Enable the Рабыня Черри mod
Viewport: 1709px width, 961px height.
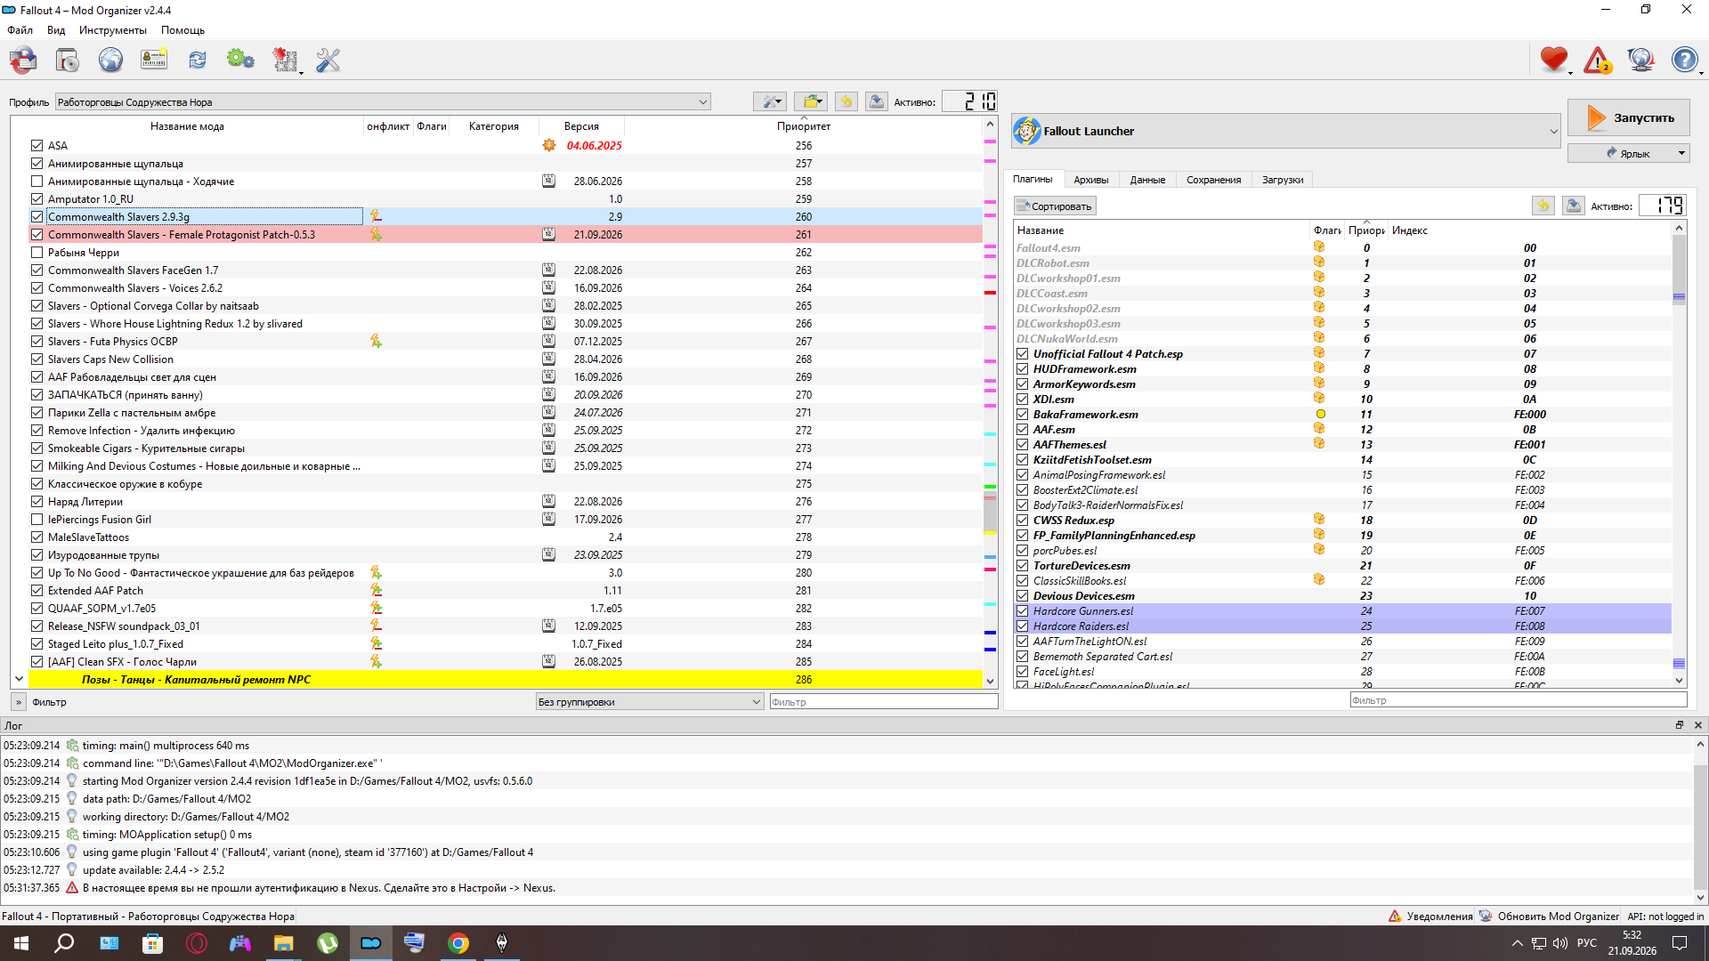[36, 252]
